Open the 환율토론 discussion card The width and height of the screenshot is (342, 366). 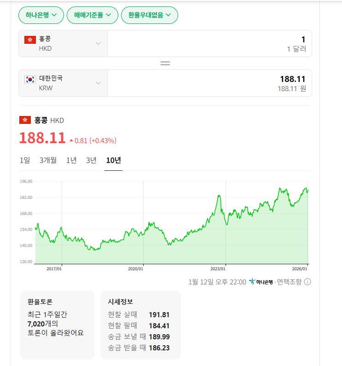coord(57,325)
